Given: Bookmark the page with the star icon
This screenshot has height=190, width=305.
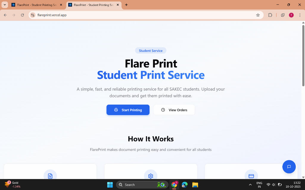Looking at the screenshot, I should point(258,15).
